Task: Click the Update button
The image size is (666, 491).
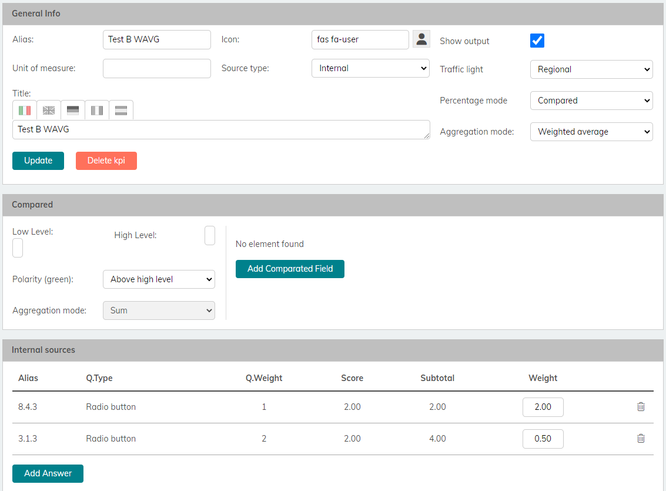Action: coord(38,161)
